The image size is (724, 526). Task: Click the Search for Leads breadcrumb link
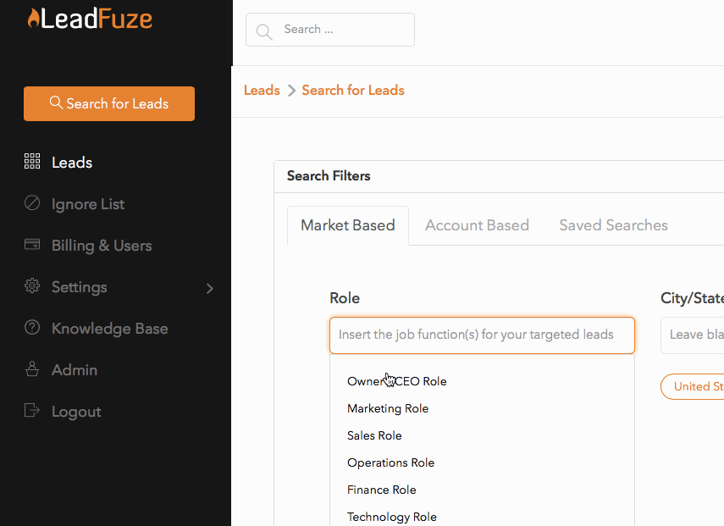click(353, 90)
